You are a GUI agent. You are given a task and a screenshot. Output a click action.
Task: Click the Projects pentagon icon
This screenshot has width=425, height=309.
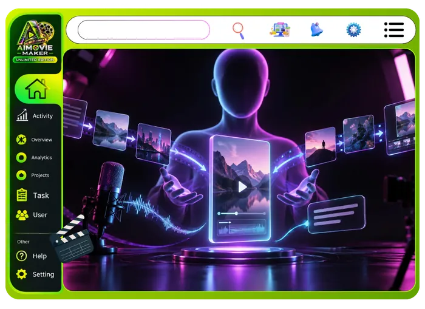21,175
